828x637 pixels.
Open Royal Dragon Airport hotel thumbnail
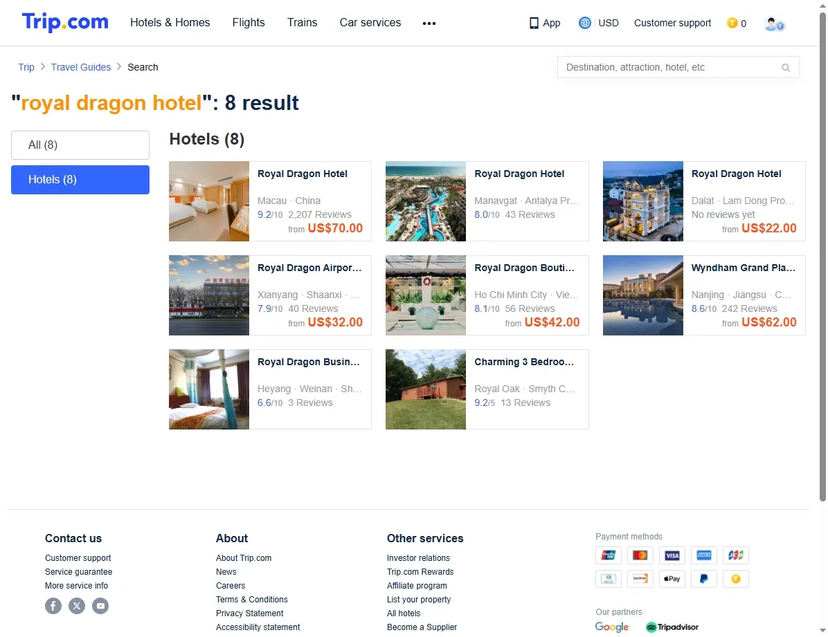click(209, 295)
